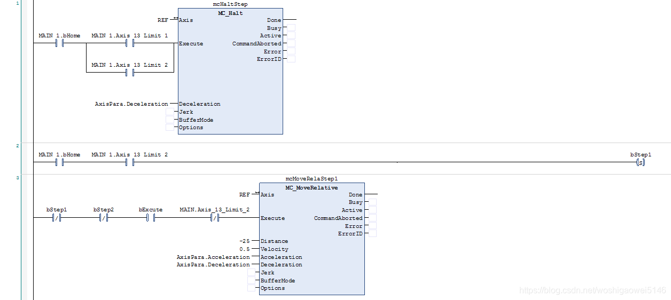Viewport: 671px width, 300px height.
Task: Select the negated bStep1 contact in network 3
Action: click(57, 218)
